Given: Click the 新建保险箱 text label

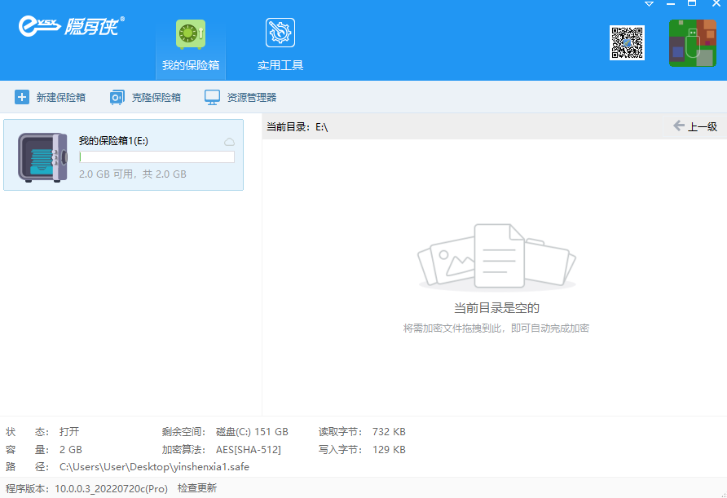Looking at the screenshot, I should 61,97.
